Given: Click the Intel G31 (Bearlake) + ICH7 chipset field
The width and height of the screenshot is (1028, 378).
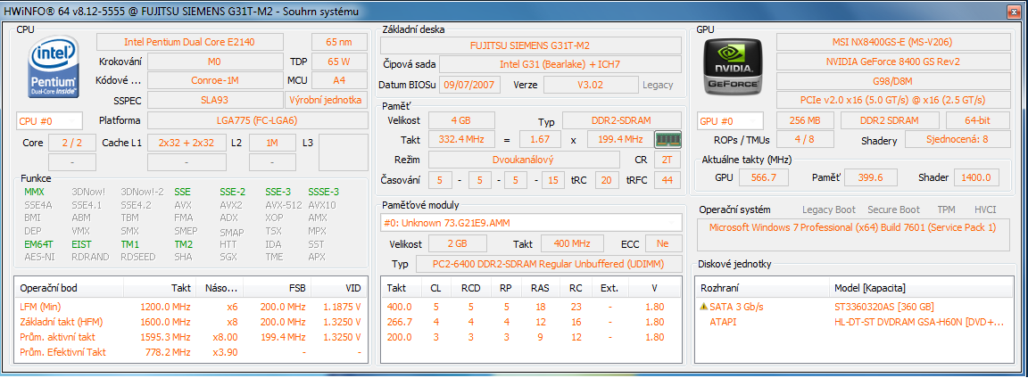Looking at the screenshot, I should click(560, 64).
